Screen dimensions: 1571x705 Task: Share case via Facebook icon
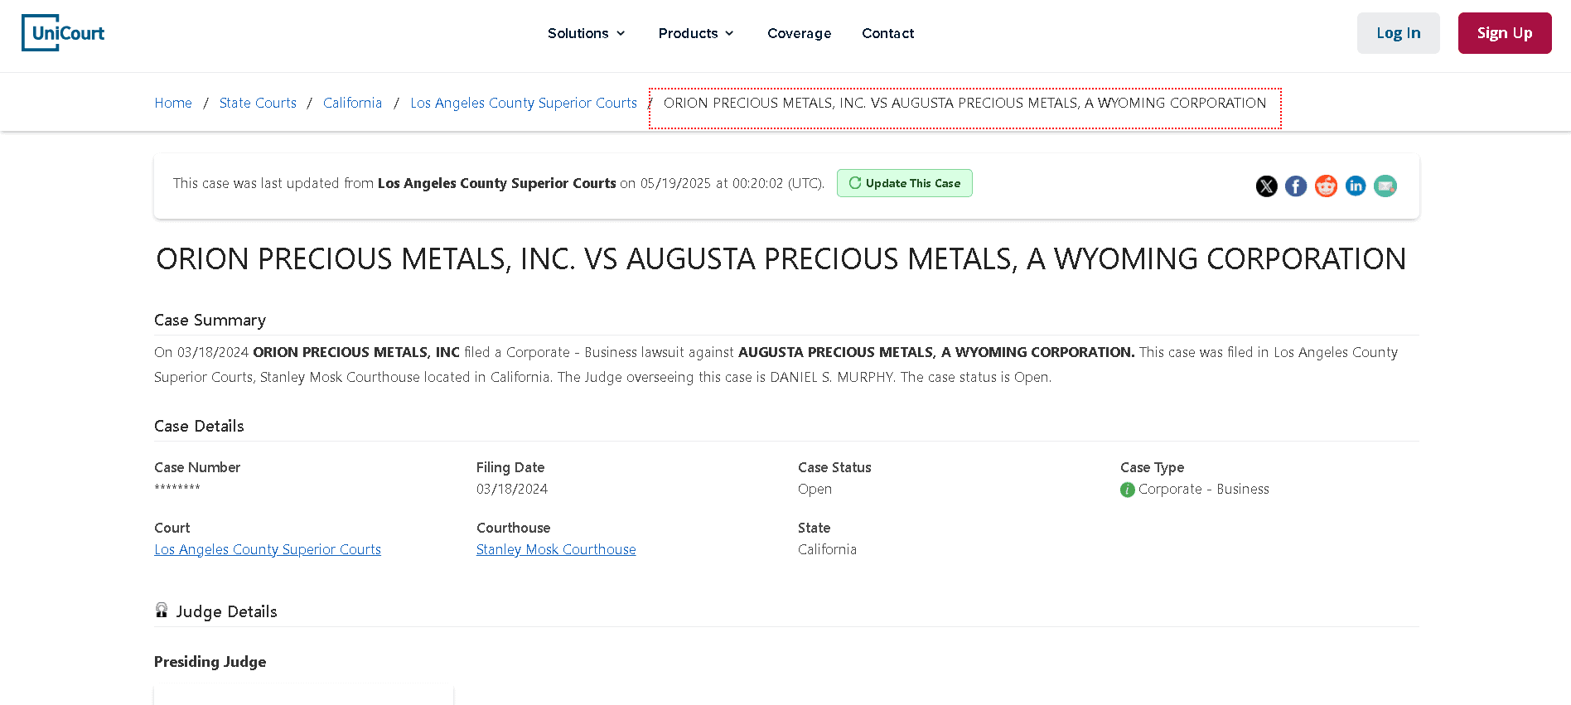pyautogui.click(x=1296, y=186)
